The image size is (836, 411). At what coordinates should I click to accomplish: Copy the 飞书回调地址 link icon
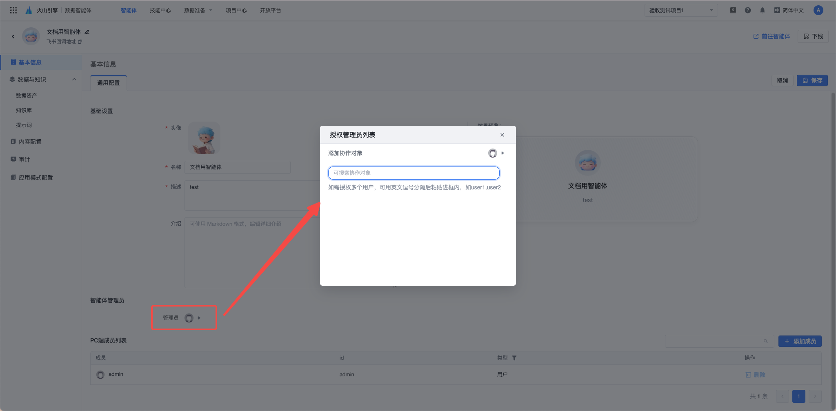pos(80,42)
